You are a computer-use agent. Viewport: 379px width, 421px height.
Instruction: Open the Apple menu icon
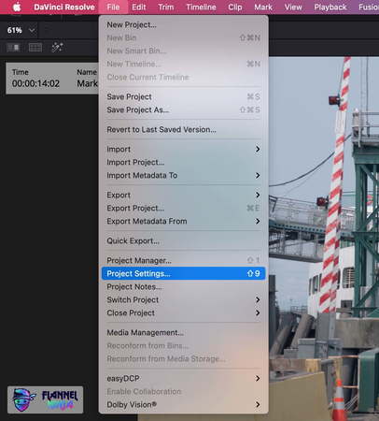pos(17,7)
